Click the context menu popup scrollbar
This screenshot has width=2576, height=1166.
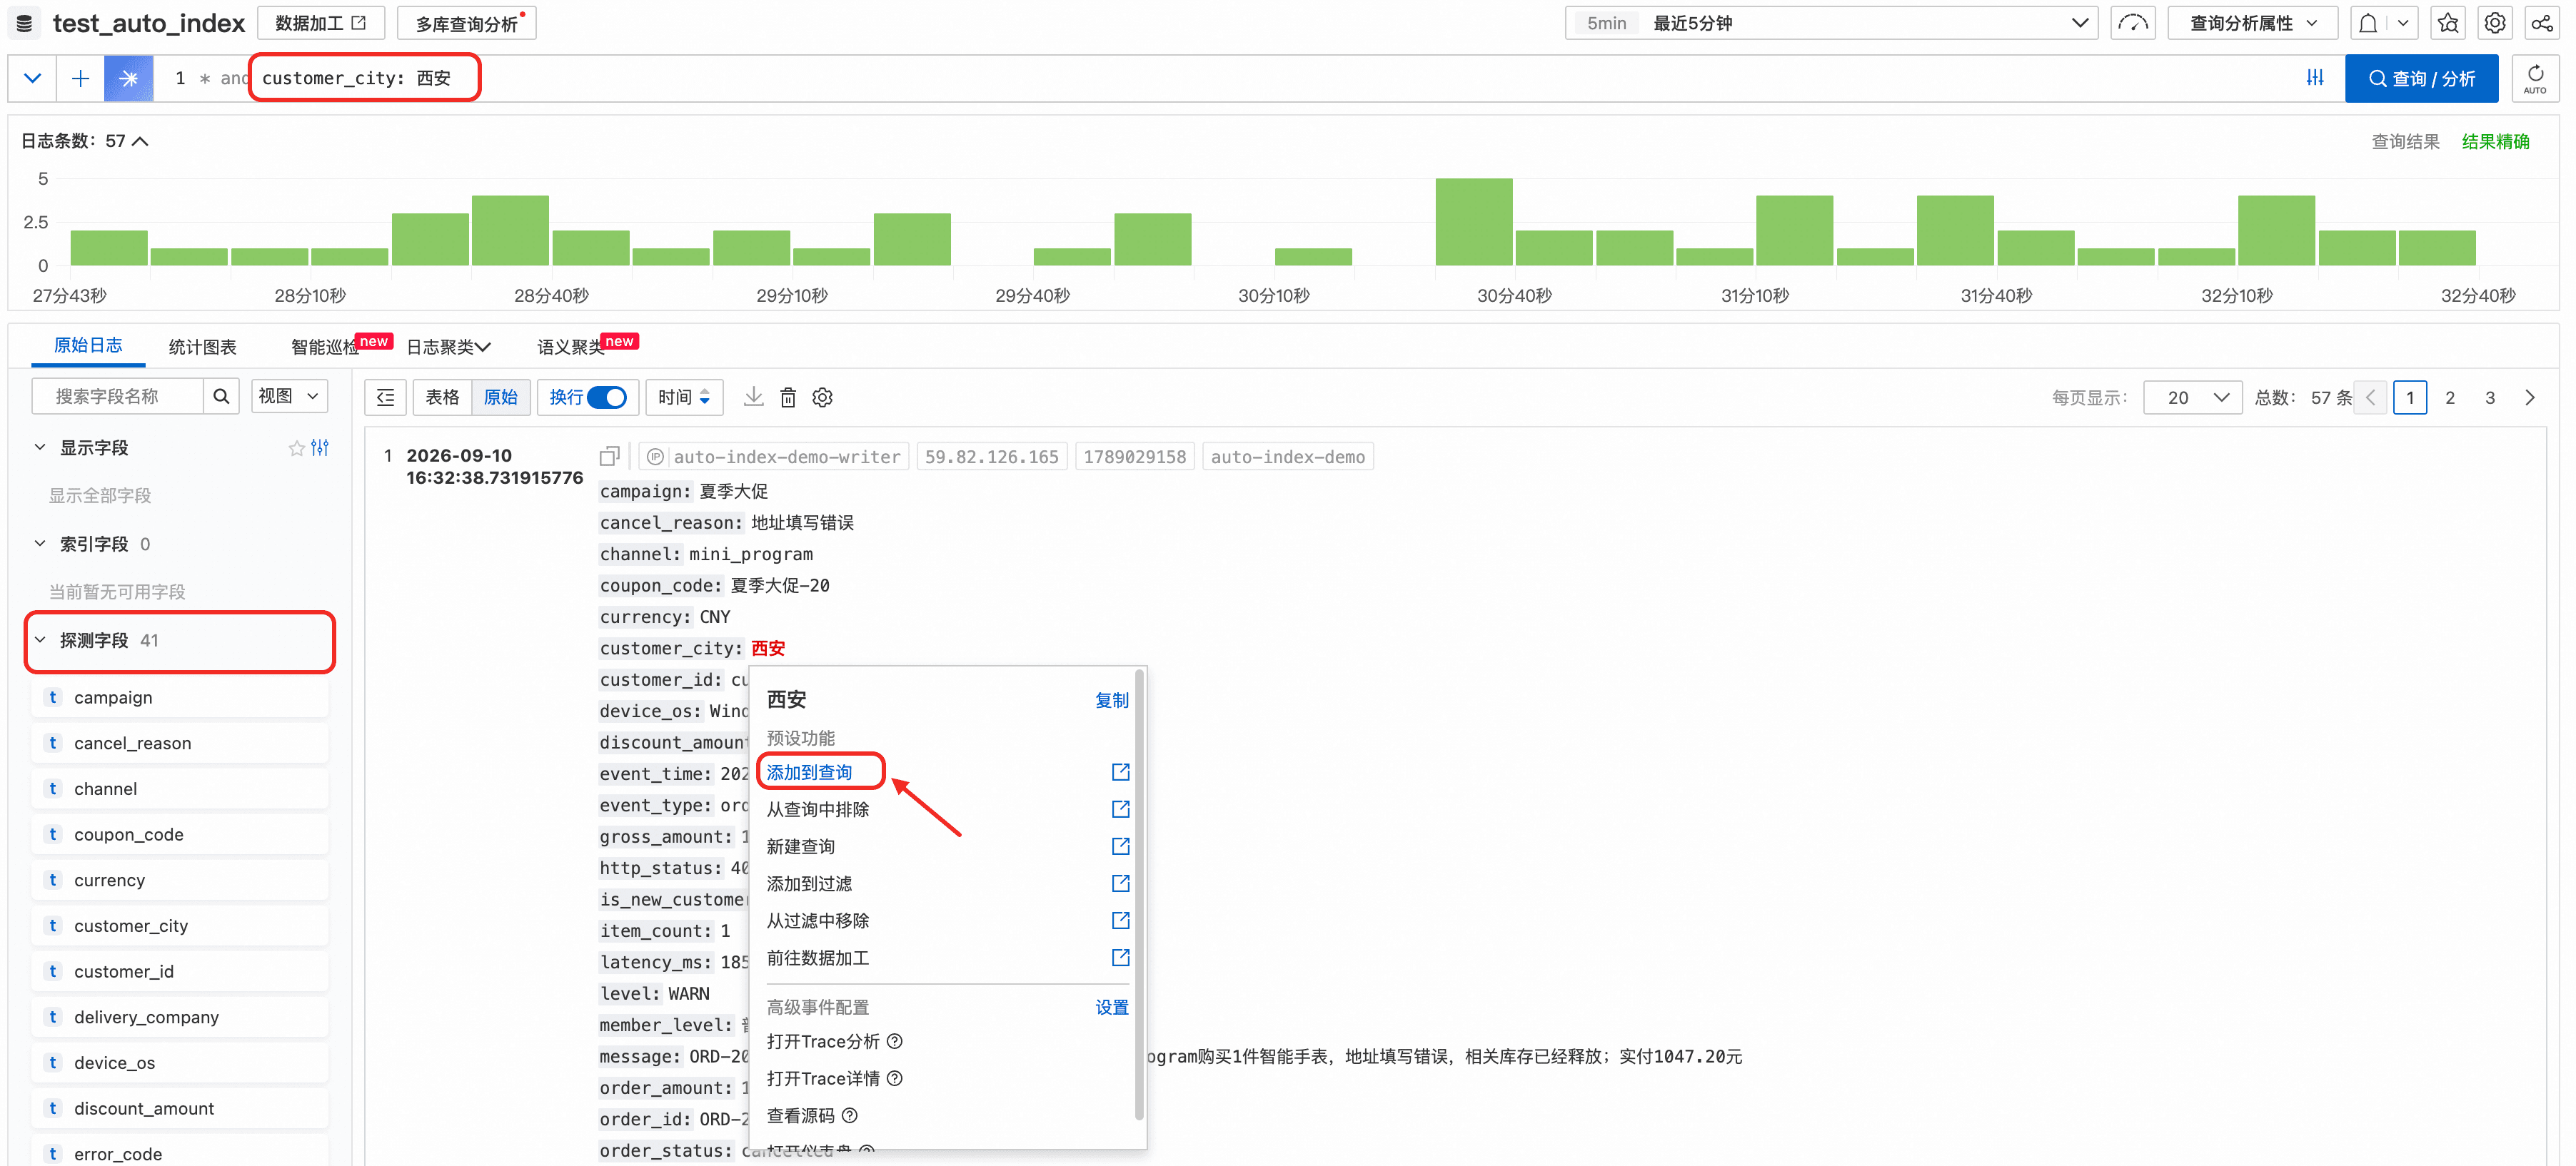point(1138,894)
